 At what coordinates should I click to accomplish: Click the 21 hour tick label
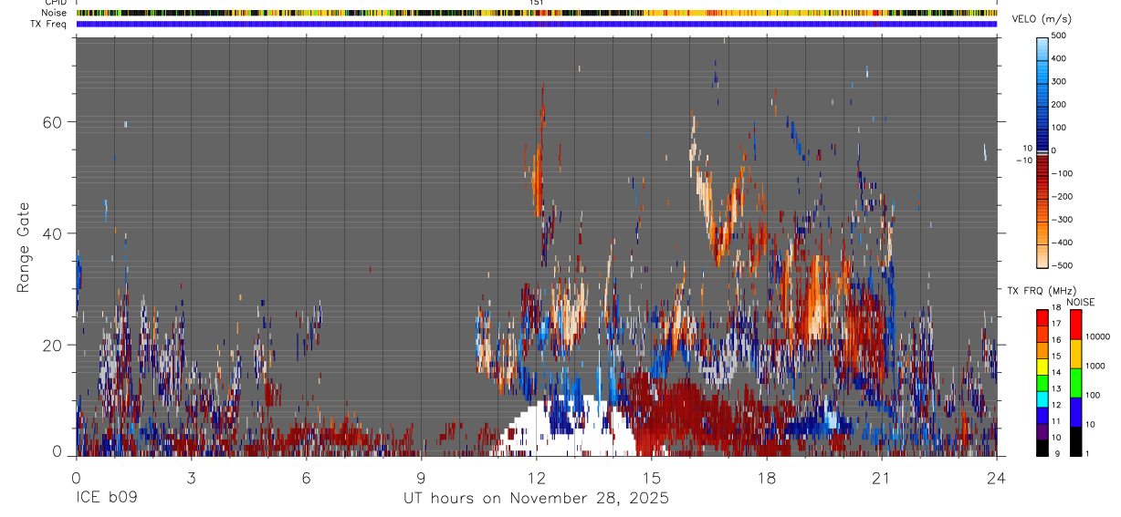pos(882,478)
